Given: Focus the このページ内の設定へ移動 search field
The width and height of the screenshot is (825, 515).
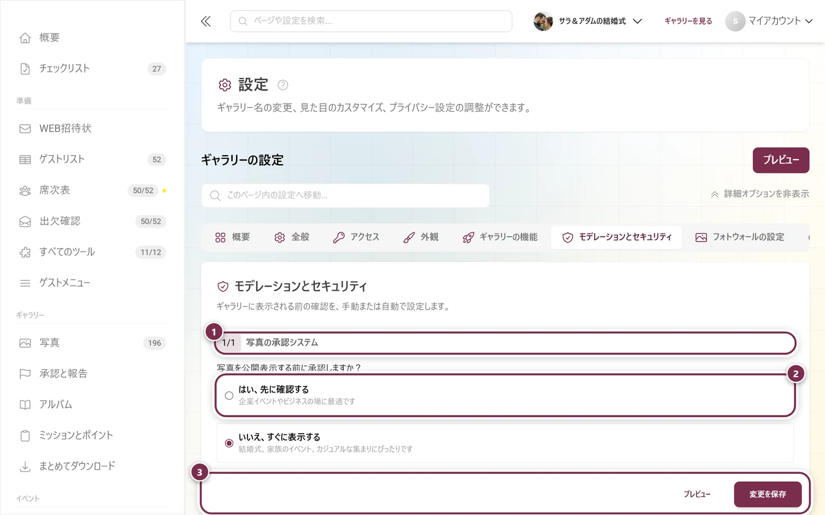Looking at the screenshot, I should coord(345,196).
